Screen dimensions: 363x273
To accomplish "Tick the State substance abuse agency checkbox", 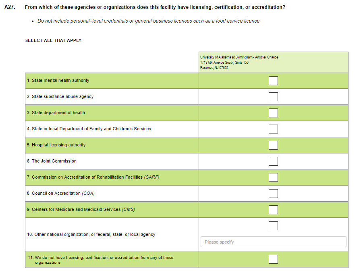I will pyautogui.click(x=273, y=97).
